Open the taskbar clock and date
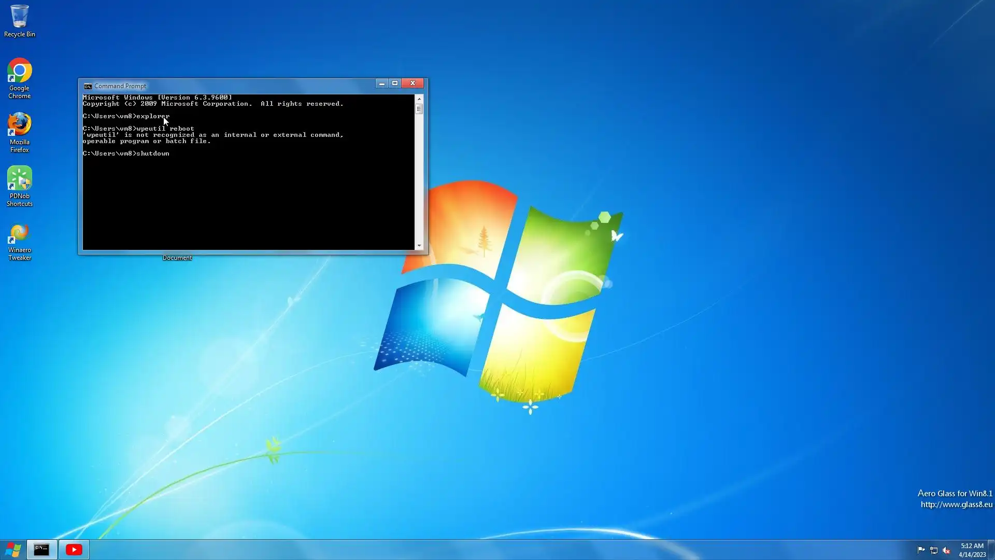Viewport: 995px width, 560px height. tap(972, 550)
